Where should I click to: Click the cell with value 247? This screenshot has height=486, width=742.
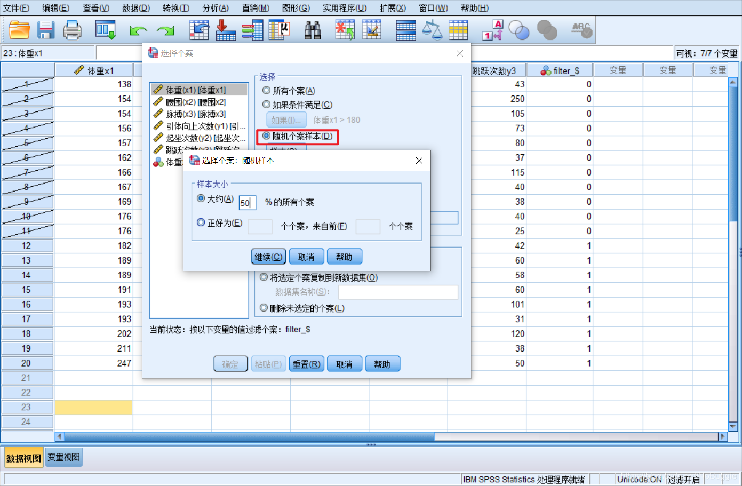coord(94,363)
